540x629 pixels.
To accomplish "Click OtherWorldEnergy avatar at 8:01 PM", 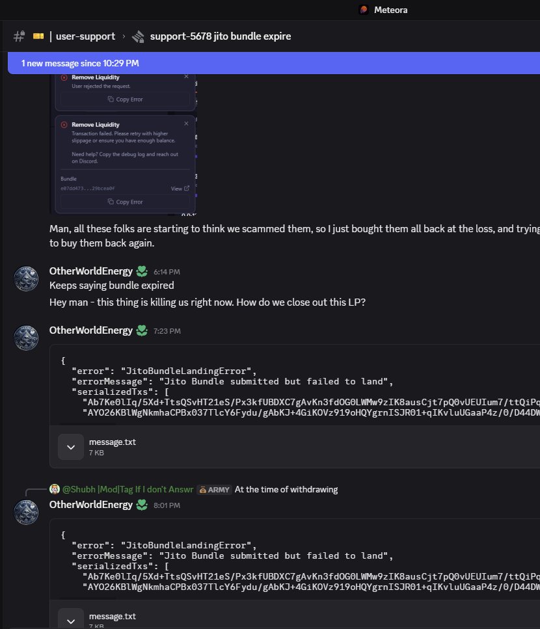I will [26, 513].
